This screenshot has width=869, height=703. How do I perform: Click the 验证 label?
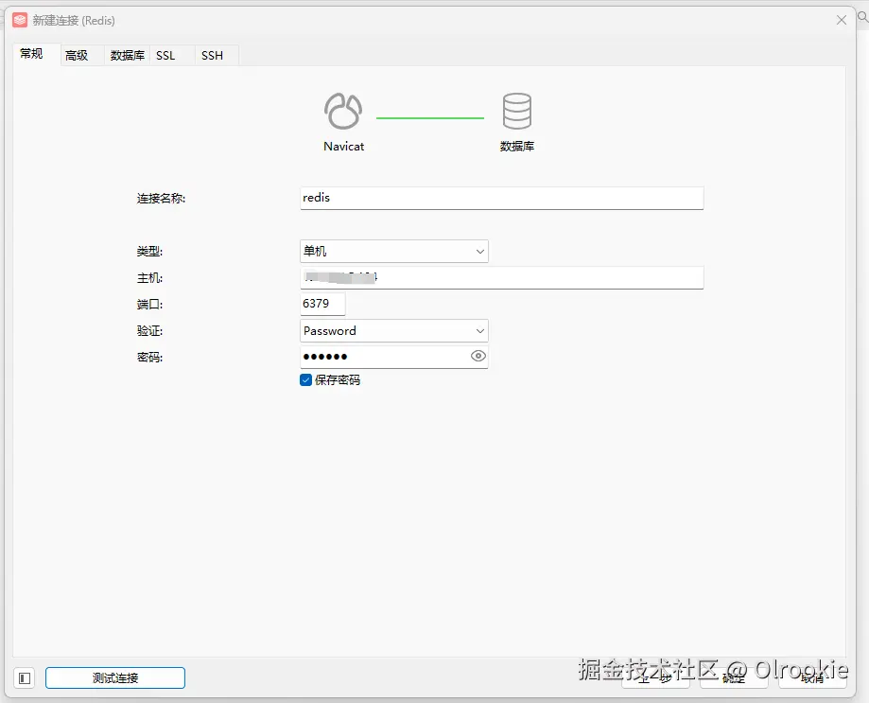(149, 331)
